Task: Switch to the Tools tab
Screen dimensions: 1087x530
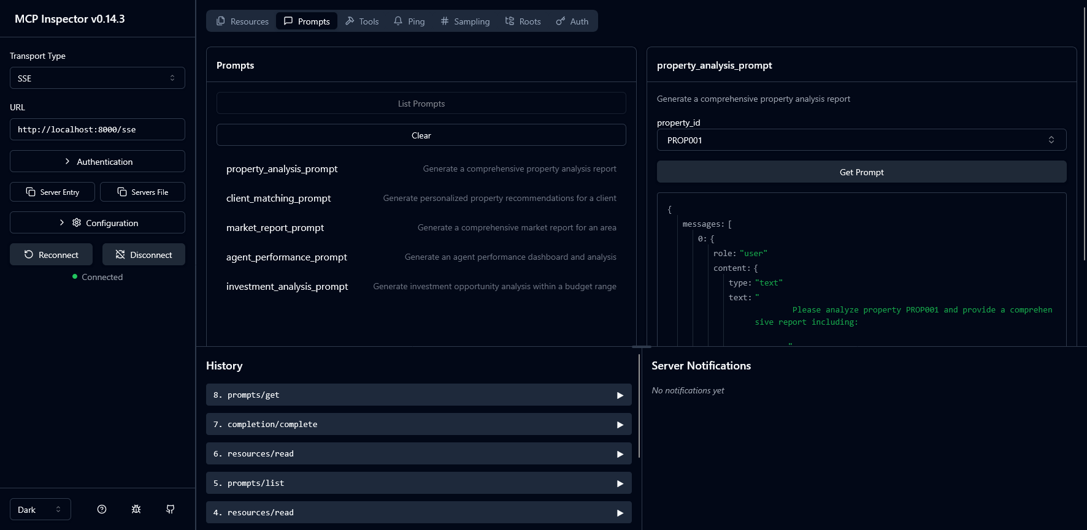Action: point(362,21)
